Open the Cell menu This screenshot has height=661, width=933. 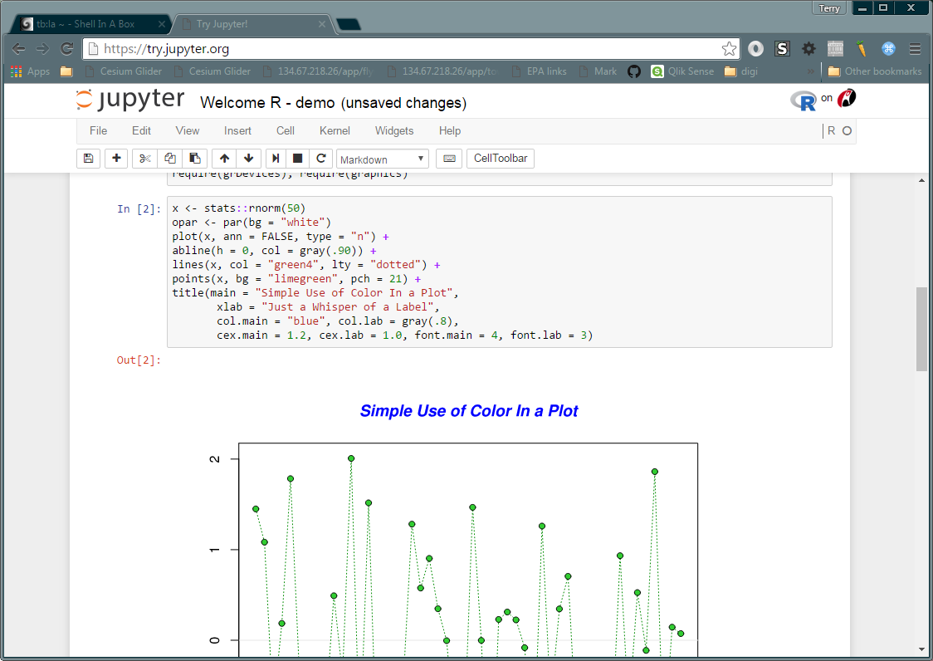click(286, 130)
